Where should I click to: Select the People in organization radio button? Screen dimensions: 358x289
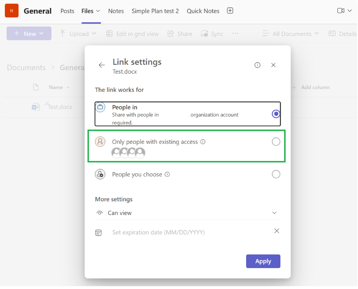(x=276, y=114)
